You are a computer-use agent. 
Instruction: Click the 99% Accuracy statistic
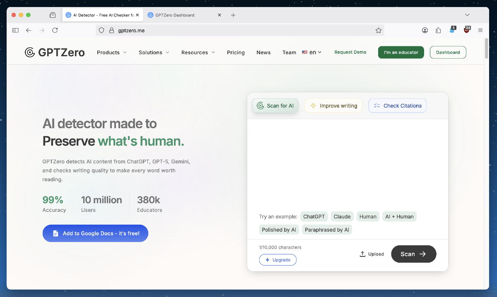[x=54, y=204]
